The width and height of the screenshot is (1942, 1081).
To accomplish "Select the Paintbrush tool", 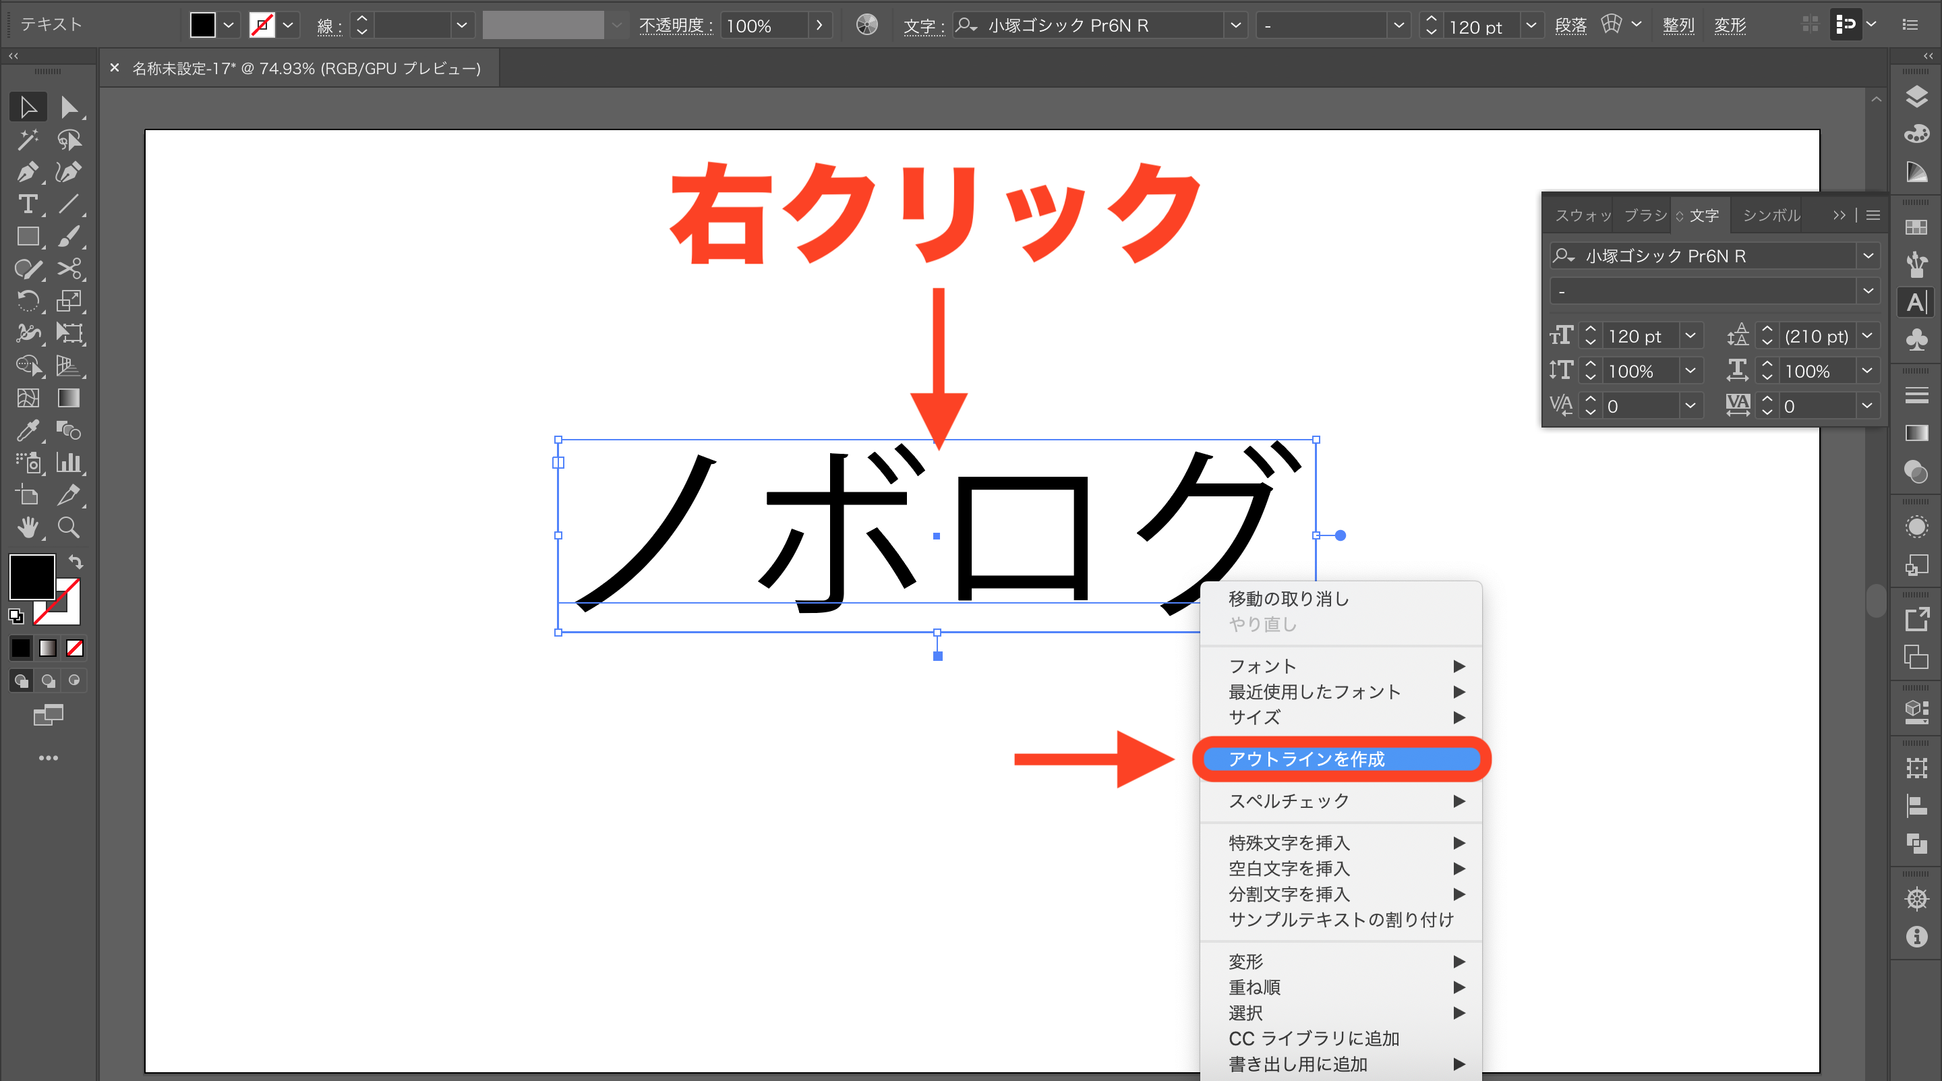I will point(69,237).
